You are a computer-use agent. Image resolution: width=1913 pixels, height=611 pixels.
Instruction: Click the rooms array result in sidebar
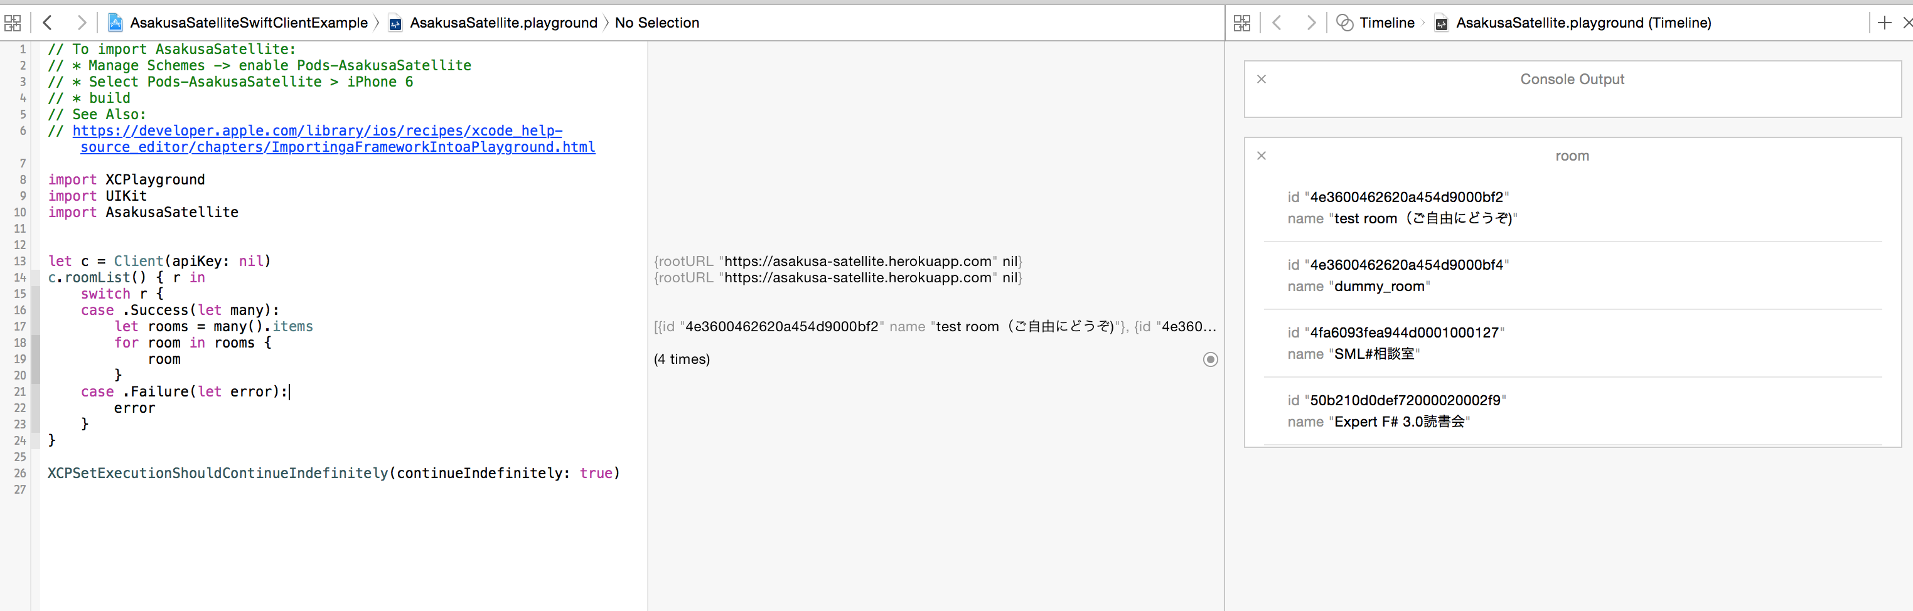click(x=935, y=327)
